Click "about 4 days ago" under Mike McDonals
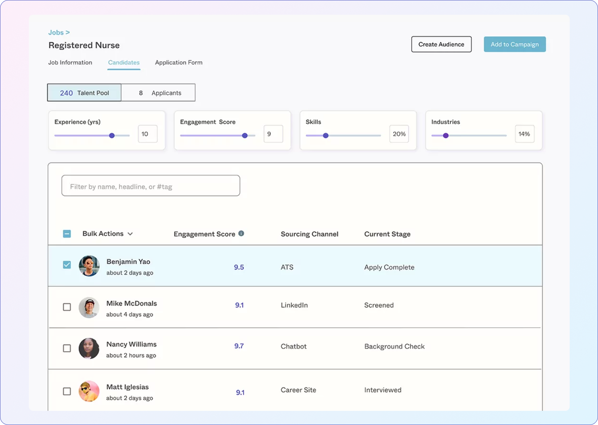Image resolution: width=598 pixels, height=425 pixels. [x=130, y=314]
